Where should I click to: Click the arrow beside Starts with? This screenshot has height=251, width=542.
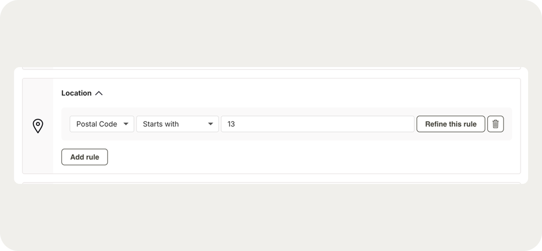pyautogui.click(x=210, y=124)
